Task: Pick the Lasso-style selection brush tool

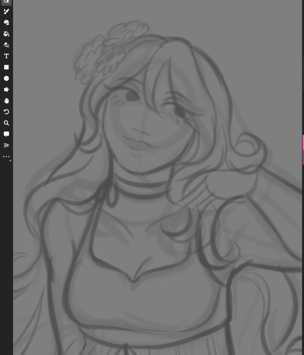Action: [x=6, y=45]
